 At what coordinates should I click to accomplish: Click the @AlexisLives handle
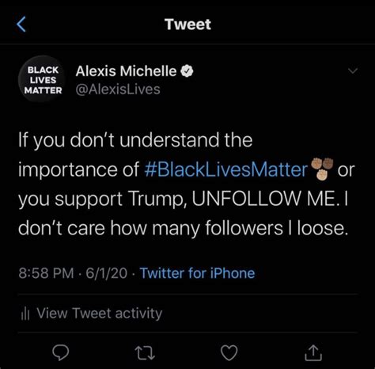pyautogui.click(x=118, y=89)
